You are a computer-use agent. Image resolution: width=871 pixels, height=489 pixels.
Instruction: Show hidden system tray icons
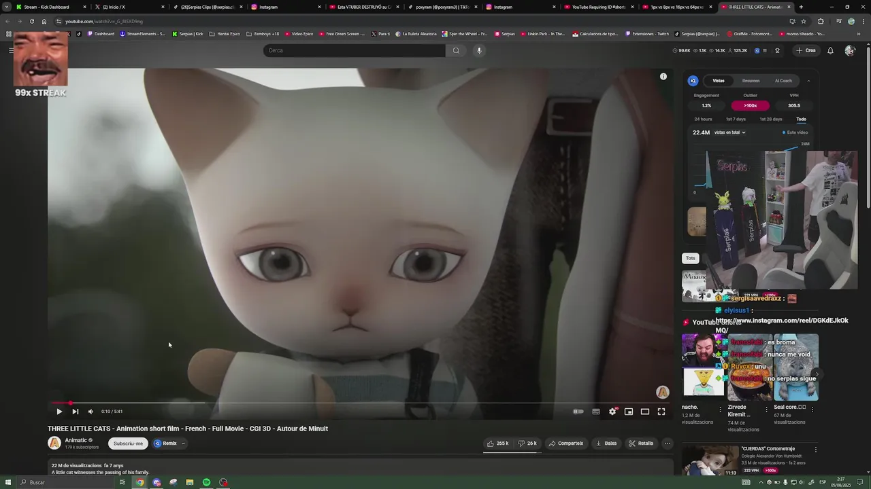(761, 482)
